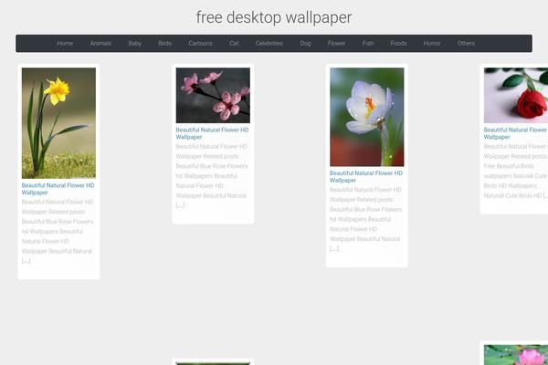Go to the Flower category
Screen dimensions: 548x365
[336, 43]
